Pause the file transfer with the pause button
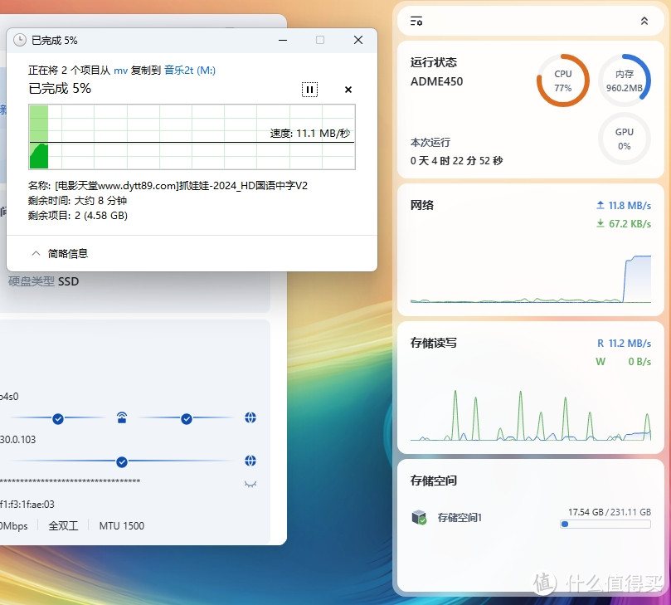The width and height of the screenshot is (671, 605). pos(309,90)
